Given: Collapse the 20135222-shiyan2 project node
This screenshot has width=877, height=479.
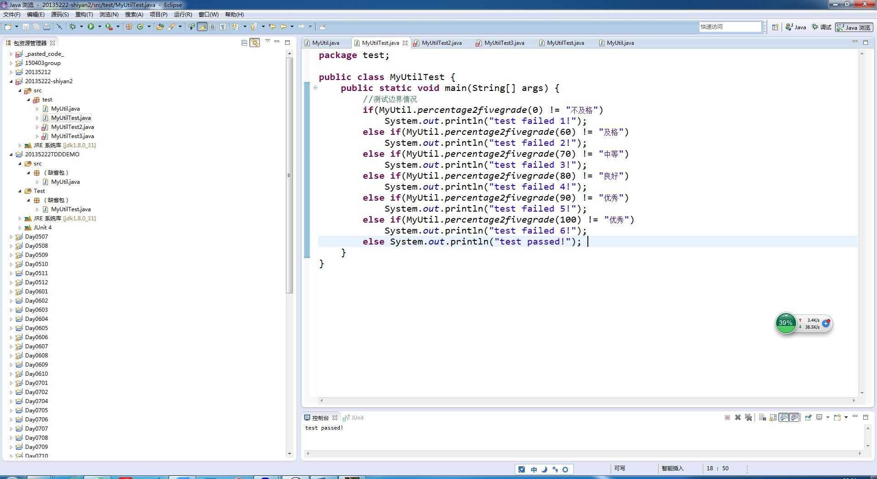Looking at the screenshot, I should point(11,81).
